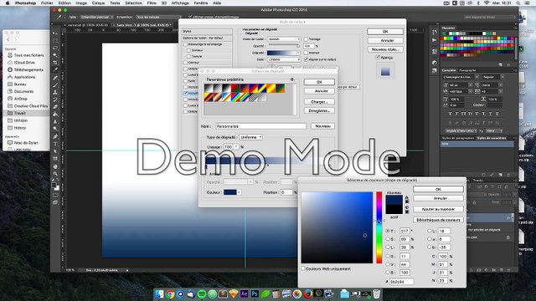The width and height of the screenshot is (536, 301).
Task: Toggle the Tramage checkbox
Action: (306, 39)
